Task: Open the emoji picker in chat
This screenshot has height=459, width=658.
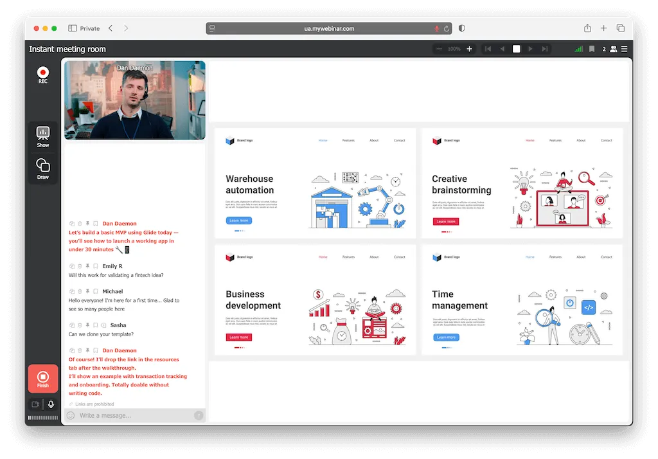Action: [71, 416]
